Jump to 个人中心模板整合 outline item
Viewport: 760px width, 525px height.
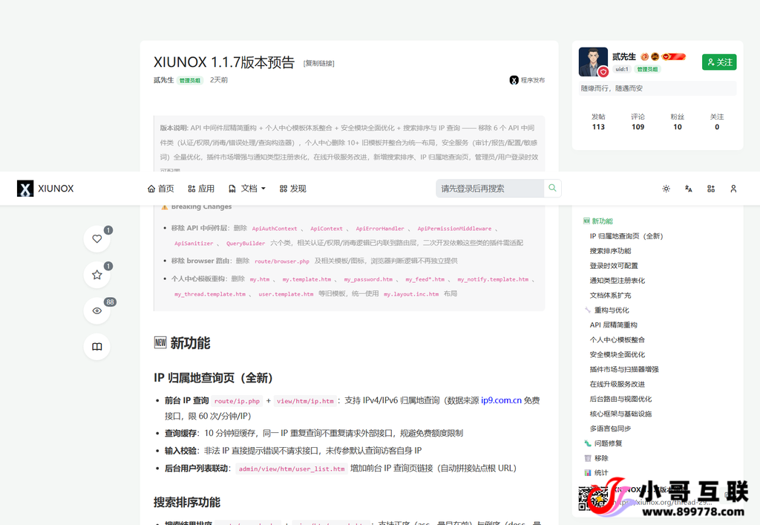coord(617,340)
